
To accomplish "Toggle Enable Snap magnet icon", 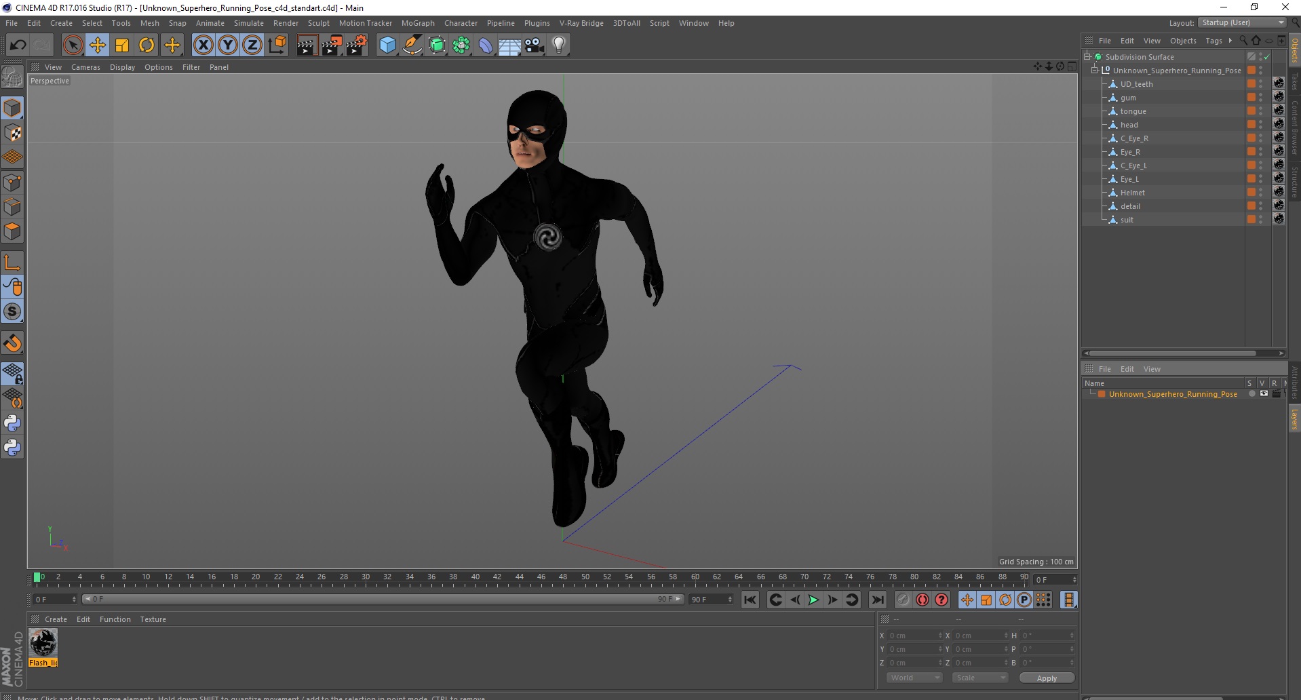I will click(x=12, y=344).
